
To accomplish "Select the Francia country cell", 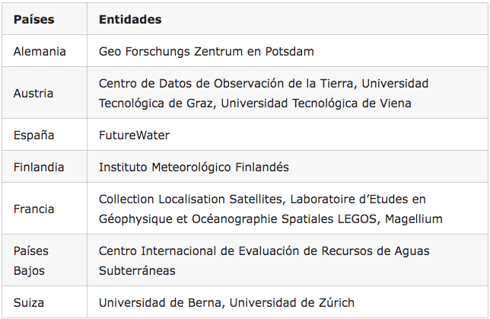I will click(34, 209).
